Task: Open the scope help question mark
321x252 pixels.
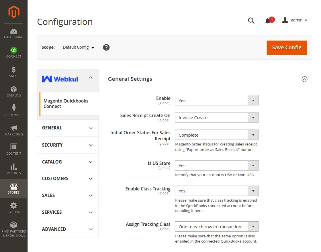Action: 106,47
